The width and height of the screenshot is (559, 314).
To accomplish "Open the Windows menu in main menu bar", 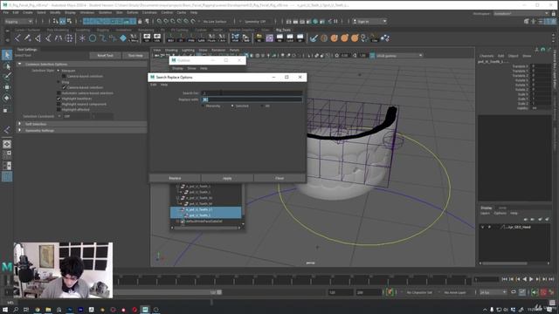I will pos(87,12).
